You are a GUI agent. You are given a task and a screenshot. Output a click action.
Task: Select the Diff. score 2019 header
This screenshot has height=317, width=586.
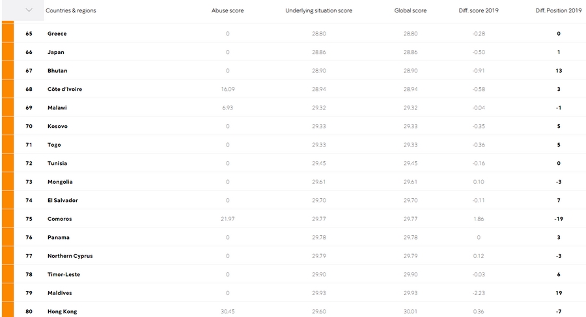click(479, 10)
